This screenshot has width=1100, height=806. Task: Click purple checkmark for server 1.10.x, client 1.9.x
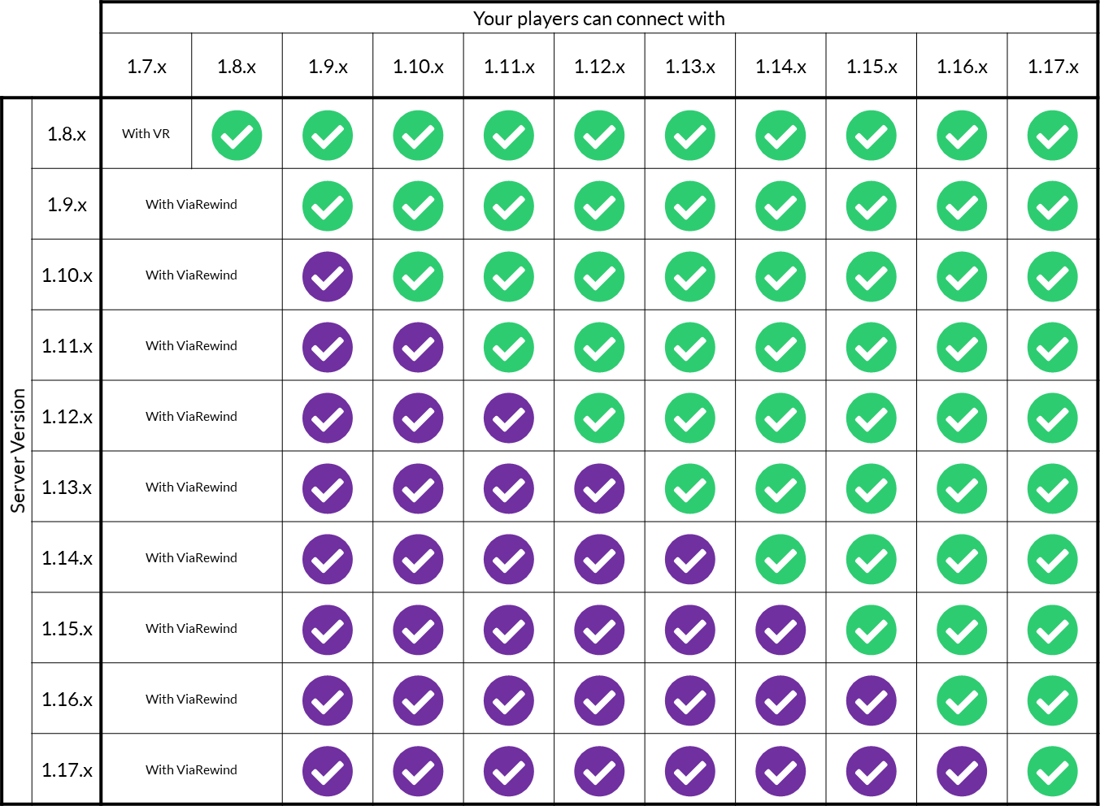[x=328, y=277]
